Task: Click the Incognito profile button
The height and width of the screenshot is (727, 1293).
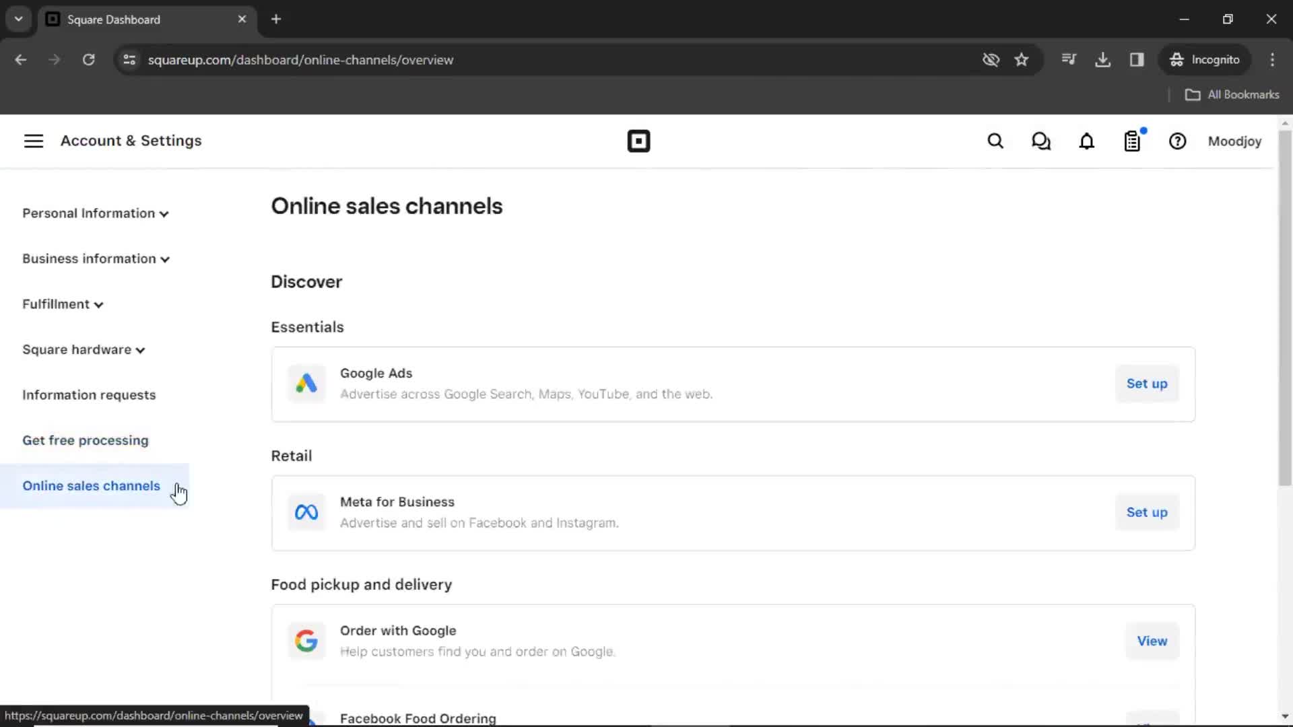Action: point(1205,60)
